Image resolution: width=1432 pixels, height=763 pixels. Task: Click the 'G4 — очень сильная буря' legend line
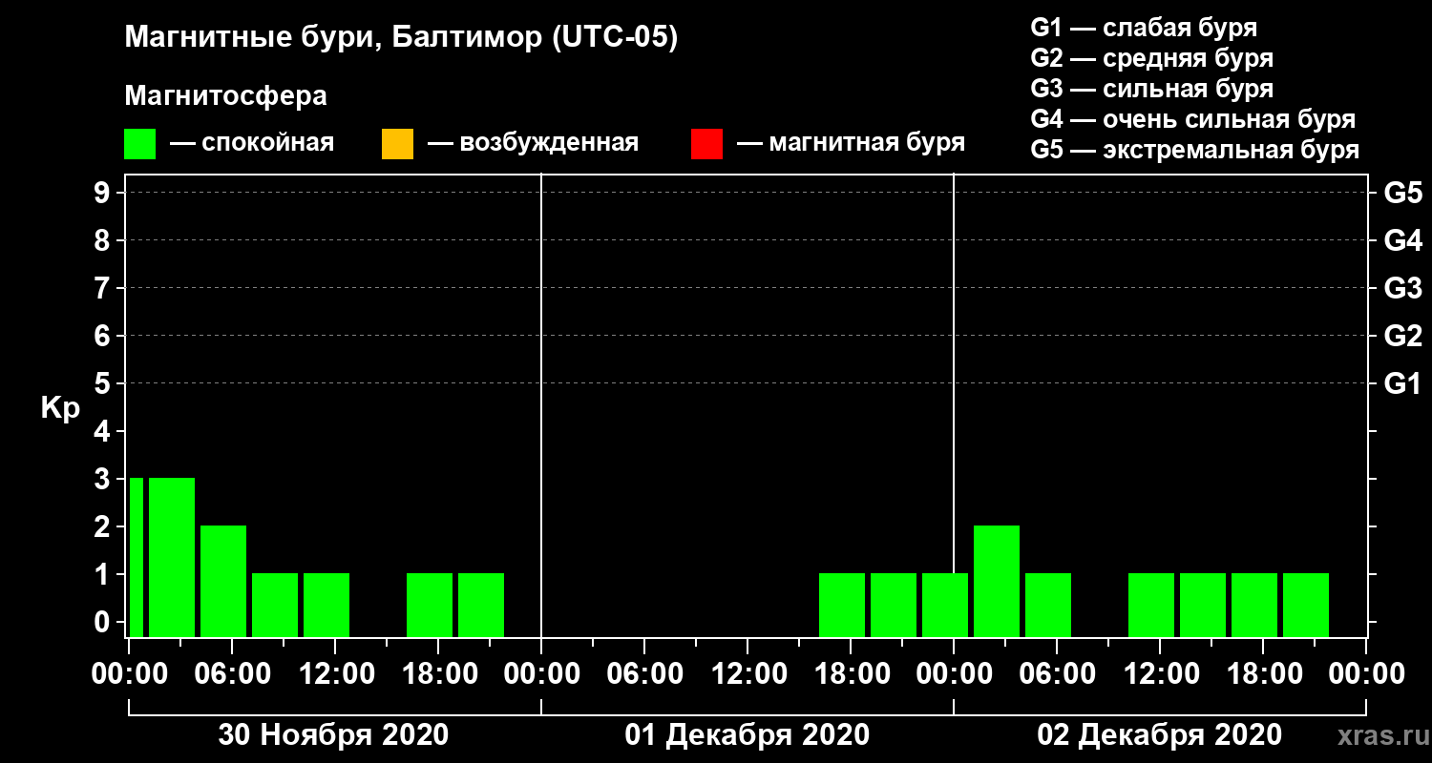point(1192,119)
